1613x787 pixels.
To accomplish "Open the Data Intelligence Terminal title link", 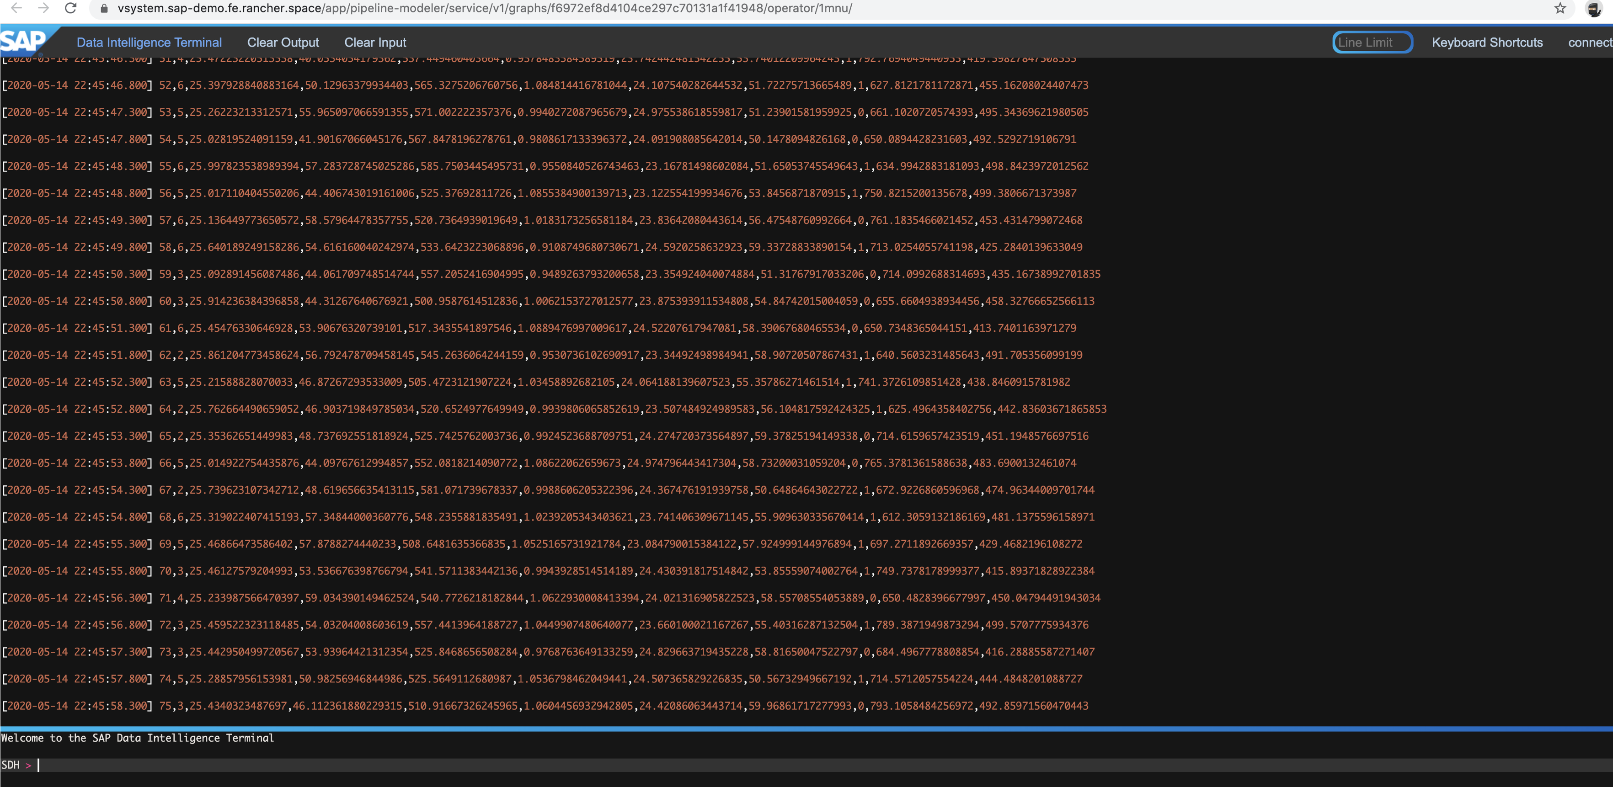I will coord(149,43).
